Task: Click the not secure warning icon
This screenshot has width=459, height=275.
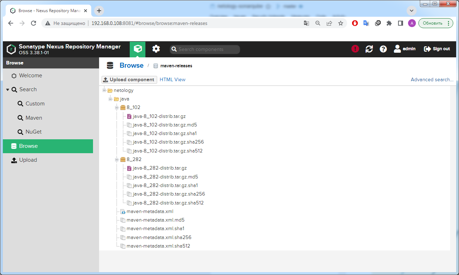Action: click(x=48, y=23)
